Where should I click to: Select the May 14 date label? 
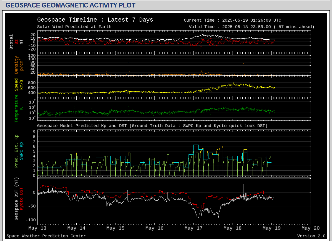(x=76, y=228)
